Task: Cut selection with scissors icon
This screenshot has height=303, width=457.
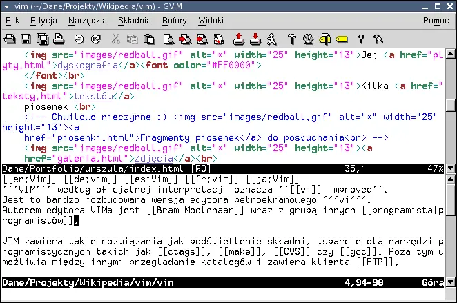Action: click(116, 39)
